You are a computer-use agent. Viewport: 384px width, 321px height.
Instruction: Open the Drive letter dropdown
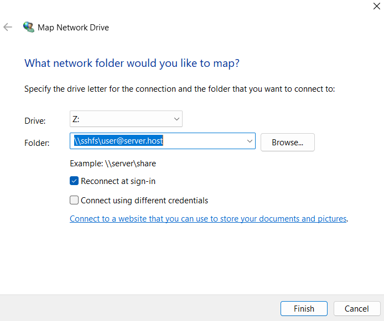coord(126,119)
